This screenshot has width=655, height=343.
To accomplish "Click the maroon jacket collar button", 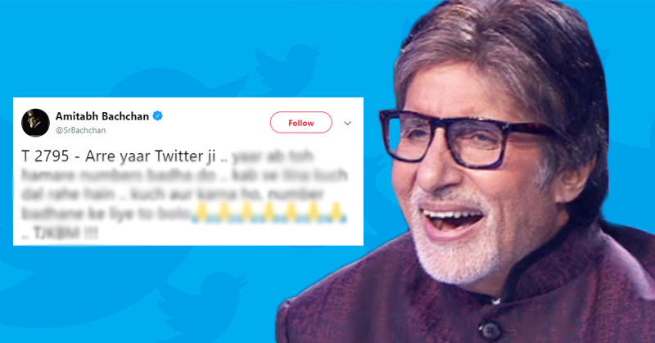I will 490,331.
